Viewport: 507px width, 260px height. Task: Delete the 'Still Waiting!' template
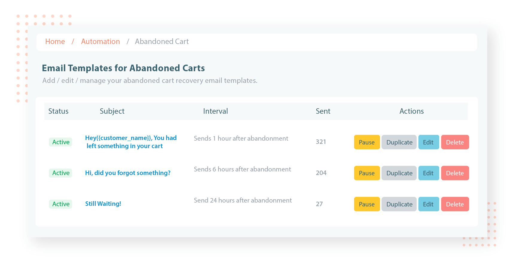[455, 204]
